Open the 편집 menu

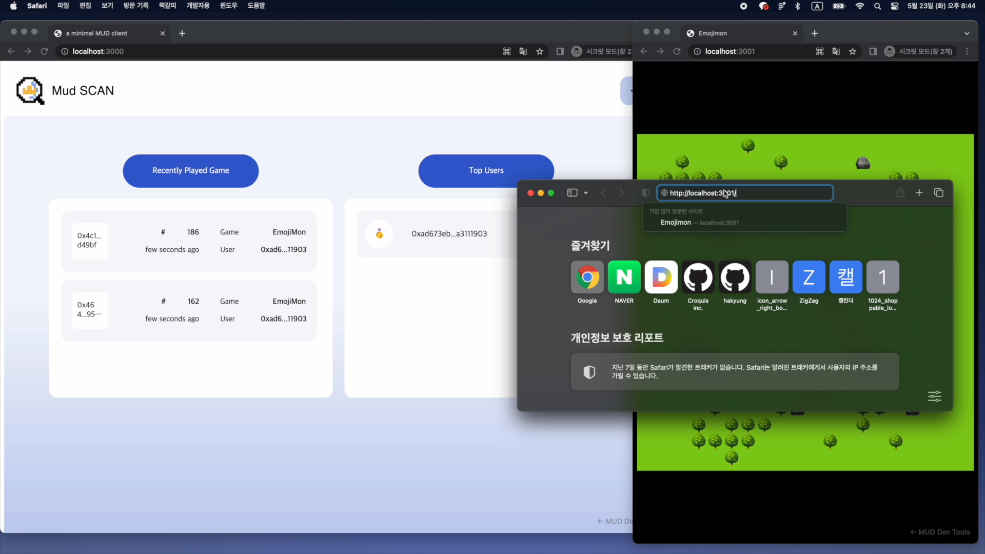(85, 6)
